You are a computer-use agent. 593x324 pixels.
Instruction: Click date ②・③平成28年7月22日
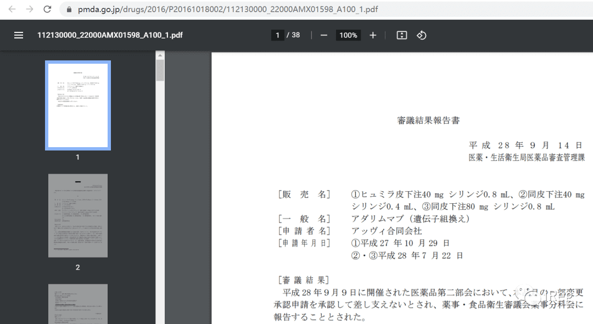coord(407,255)
